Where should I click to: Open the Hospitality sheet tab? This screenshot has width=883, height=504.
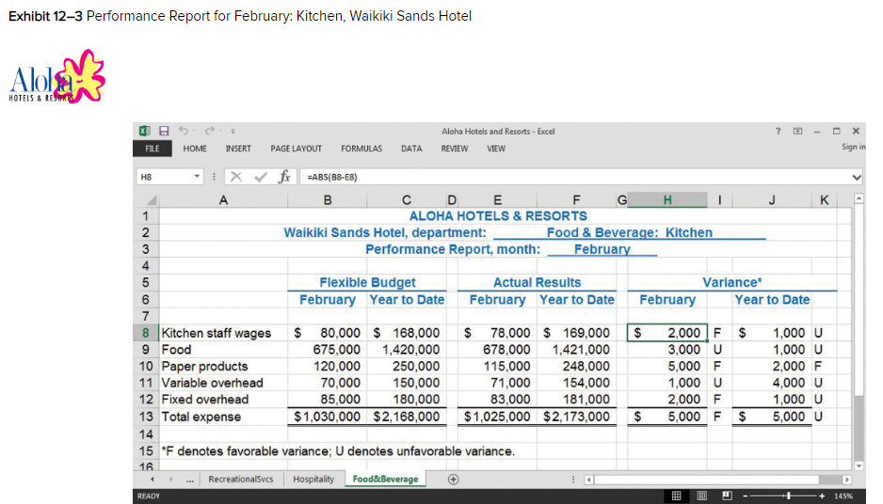pos(313,480)
